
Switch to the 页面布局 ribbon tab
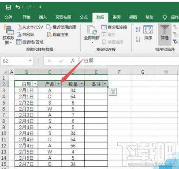click(x=63, y=17)
